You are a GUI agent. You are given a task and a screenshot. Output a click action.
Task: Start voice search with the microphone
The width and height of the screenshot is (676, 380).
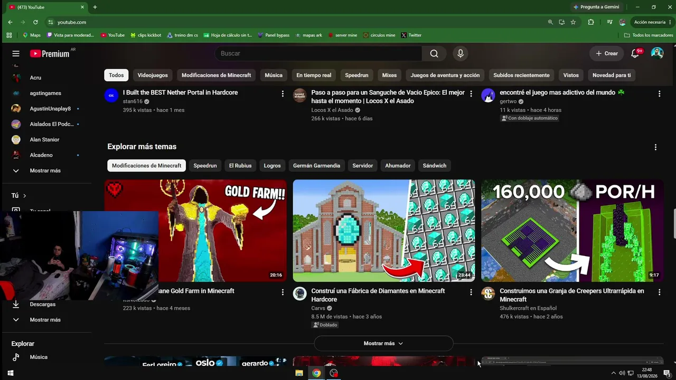461,53
